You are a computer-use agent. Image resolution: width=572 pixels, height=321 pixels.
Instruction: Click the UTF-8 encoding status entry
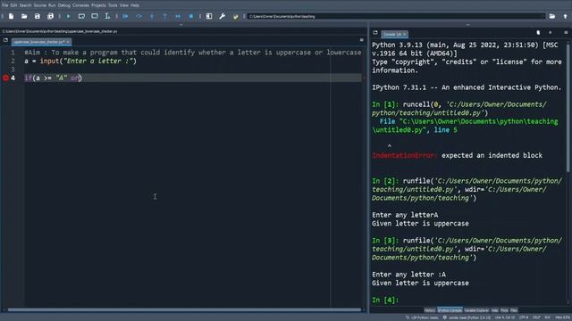click(524, 317)
